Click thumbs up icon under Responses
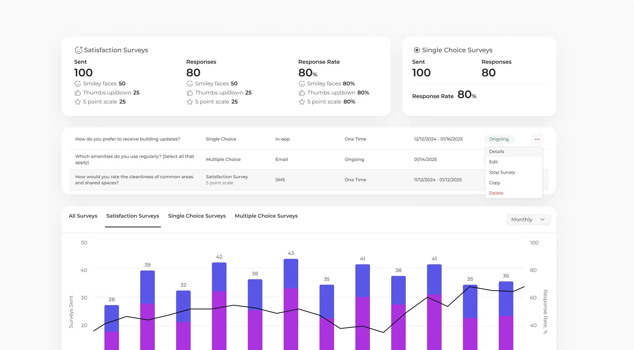634x350 pixels. click(x=190, y=93)
